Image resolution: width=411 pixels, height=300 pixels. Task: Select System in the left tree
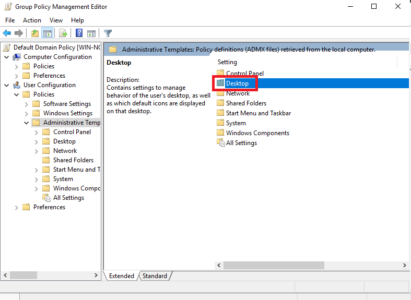[63, 179]
